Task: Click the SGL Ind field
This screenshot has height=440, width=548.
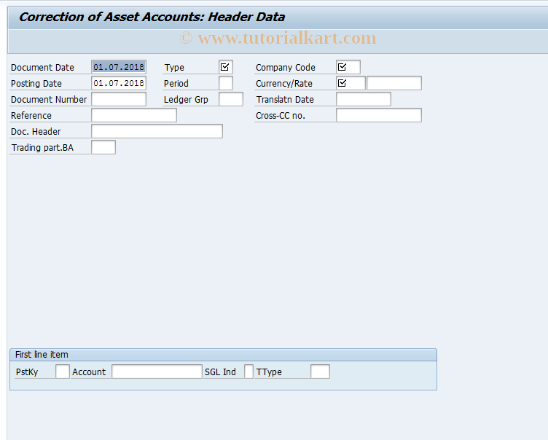Action: [248, 372]
